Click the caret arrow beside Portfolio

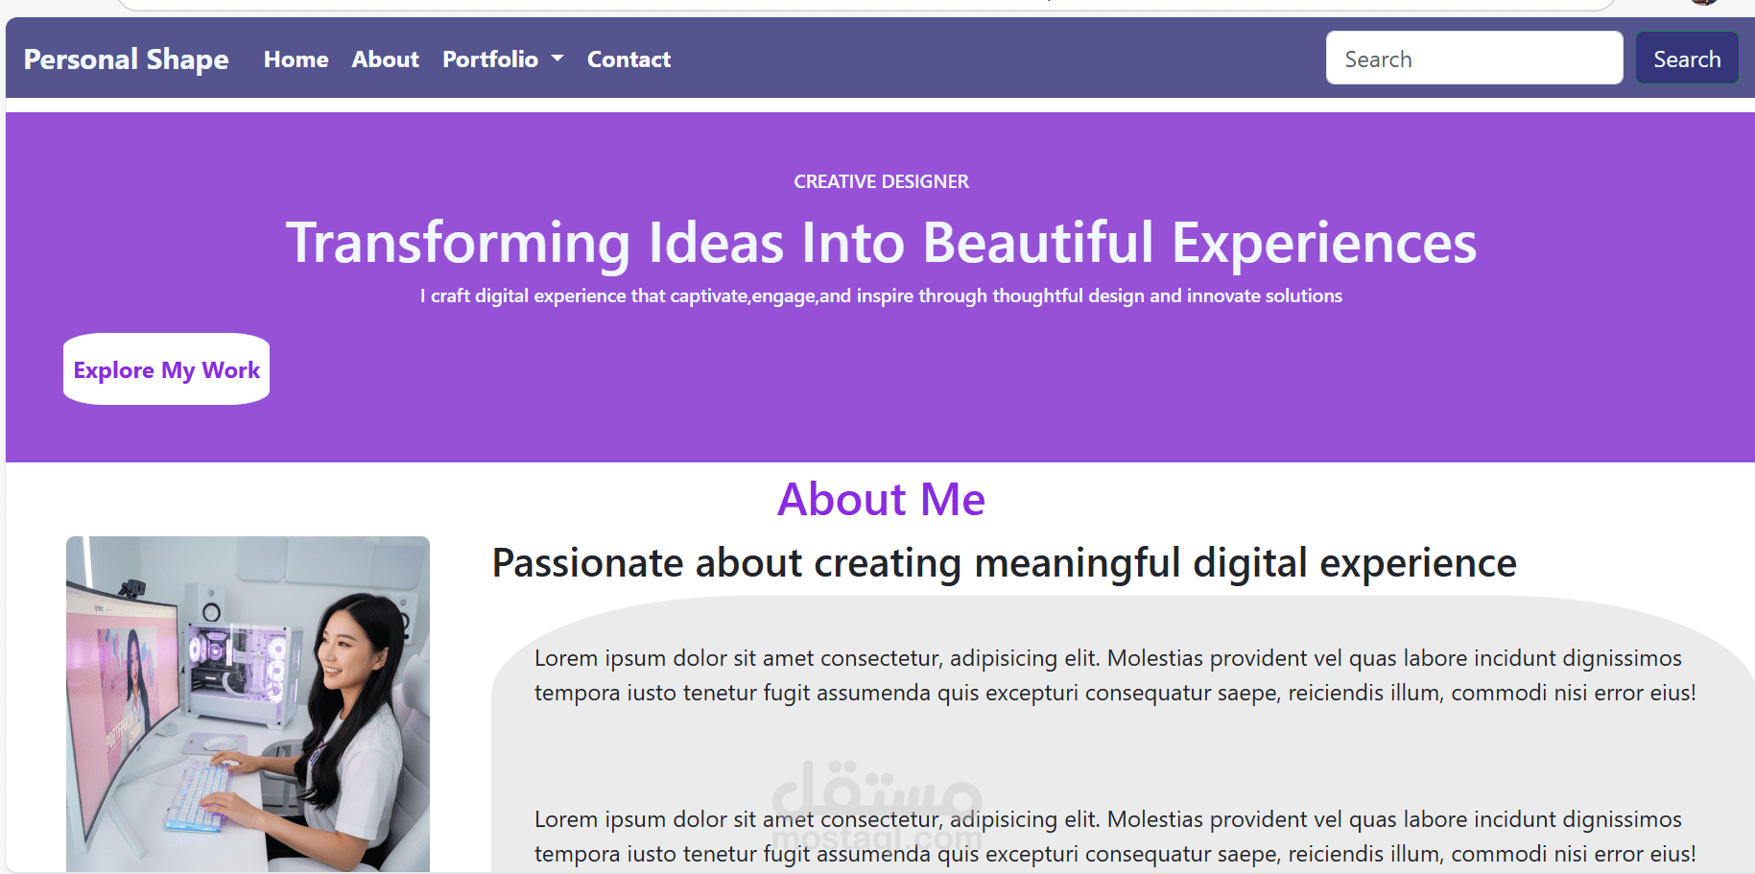point(557,59)
